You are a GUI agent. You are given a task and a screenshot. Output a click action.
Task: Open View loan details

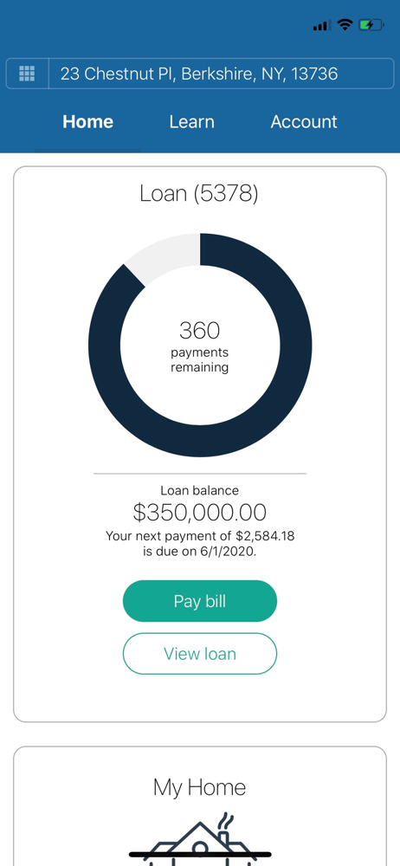pyautogui.click(x=199, y=654)
